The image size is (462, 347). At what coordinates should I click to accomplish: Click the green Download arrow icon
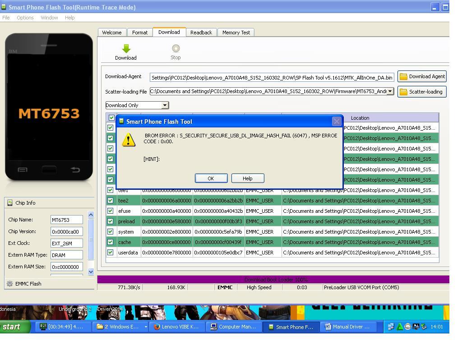click(x=126, y=49)
